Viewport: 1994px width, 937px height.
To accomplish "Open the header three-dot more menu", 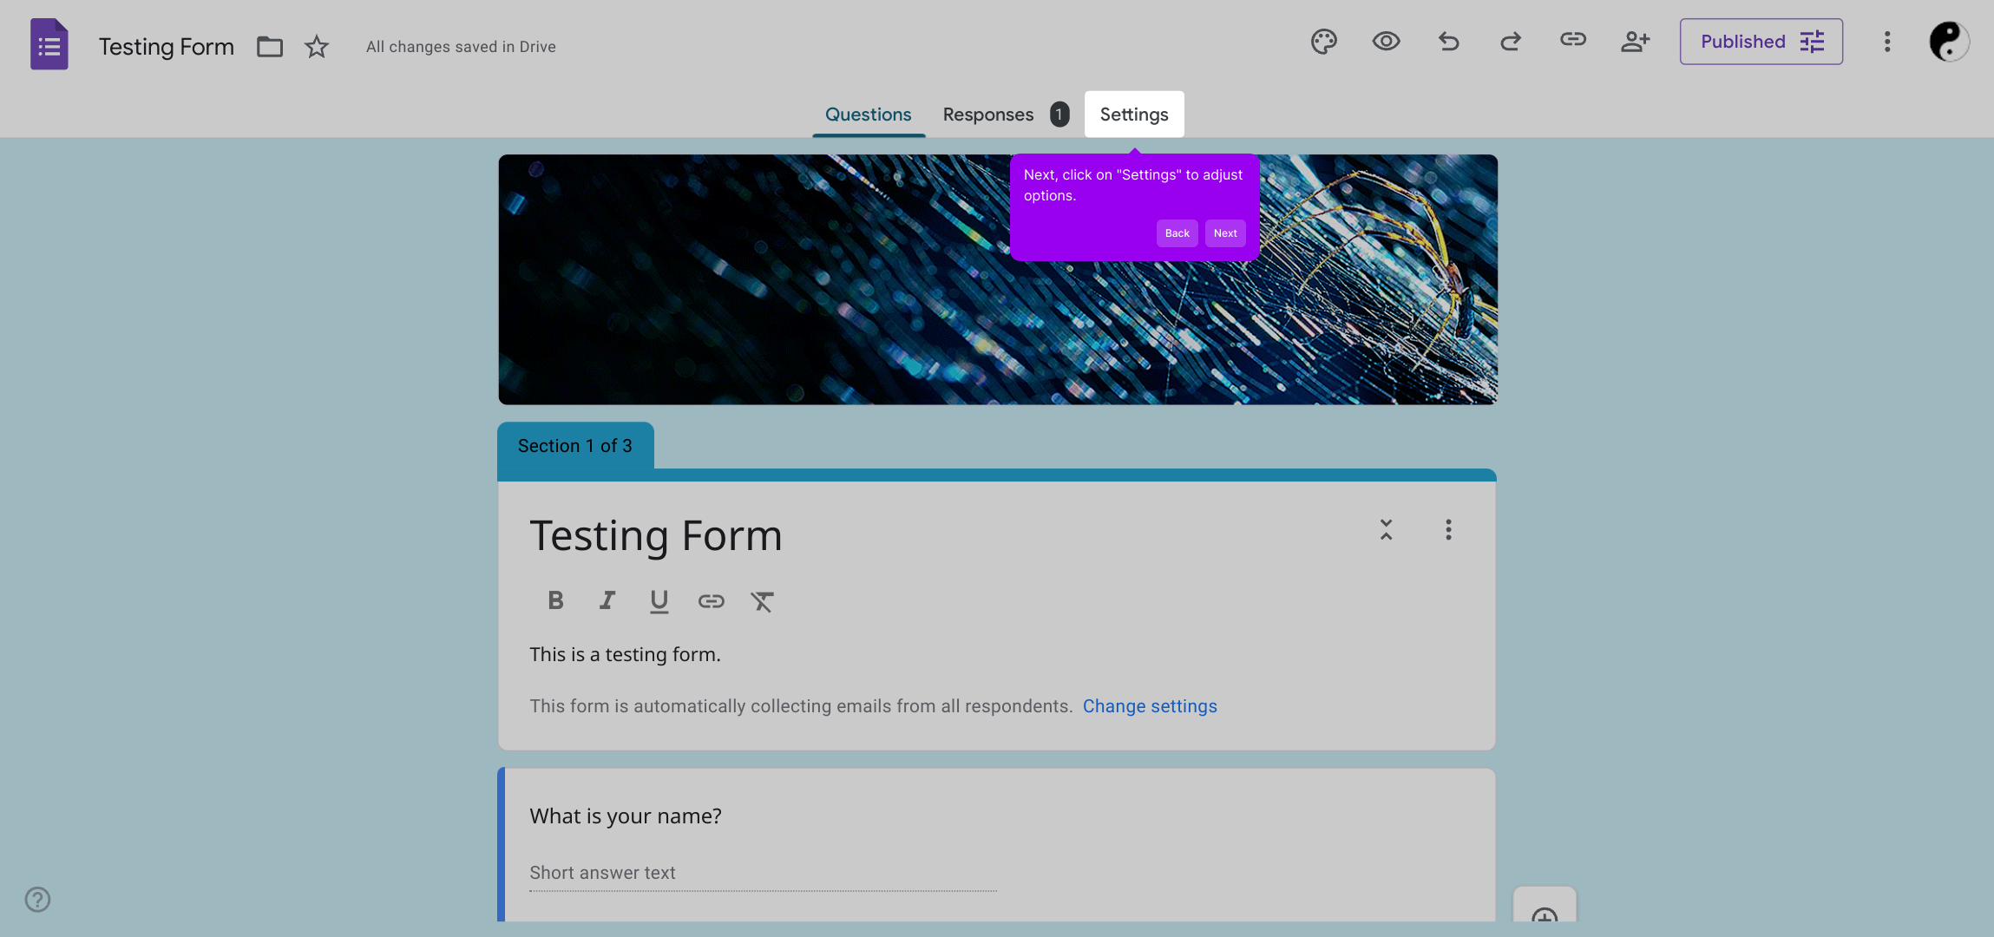I will pyautogui.click(x=1886, y=42).
